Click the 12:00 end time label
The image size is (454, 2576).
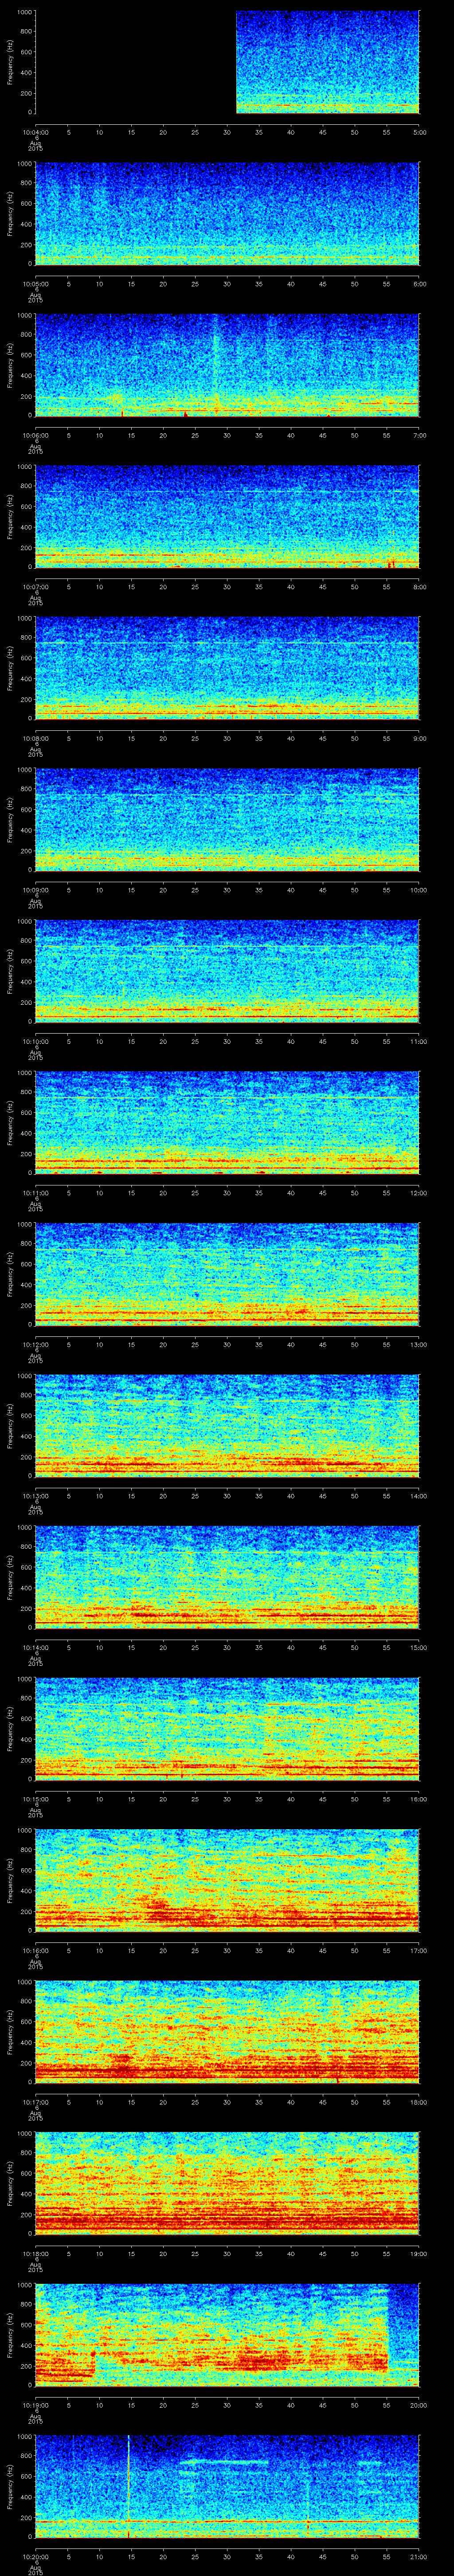point(418,1193)
